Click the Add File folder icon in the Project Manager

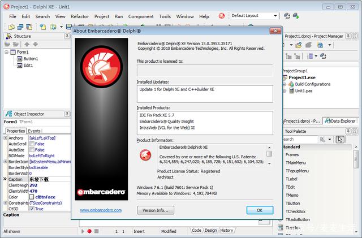[x=299, y=45]
